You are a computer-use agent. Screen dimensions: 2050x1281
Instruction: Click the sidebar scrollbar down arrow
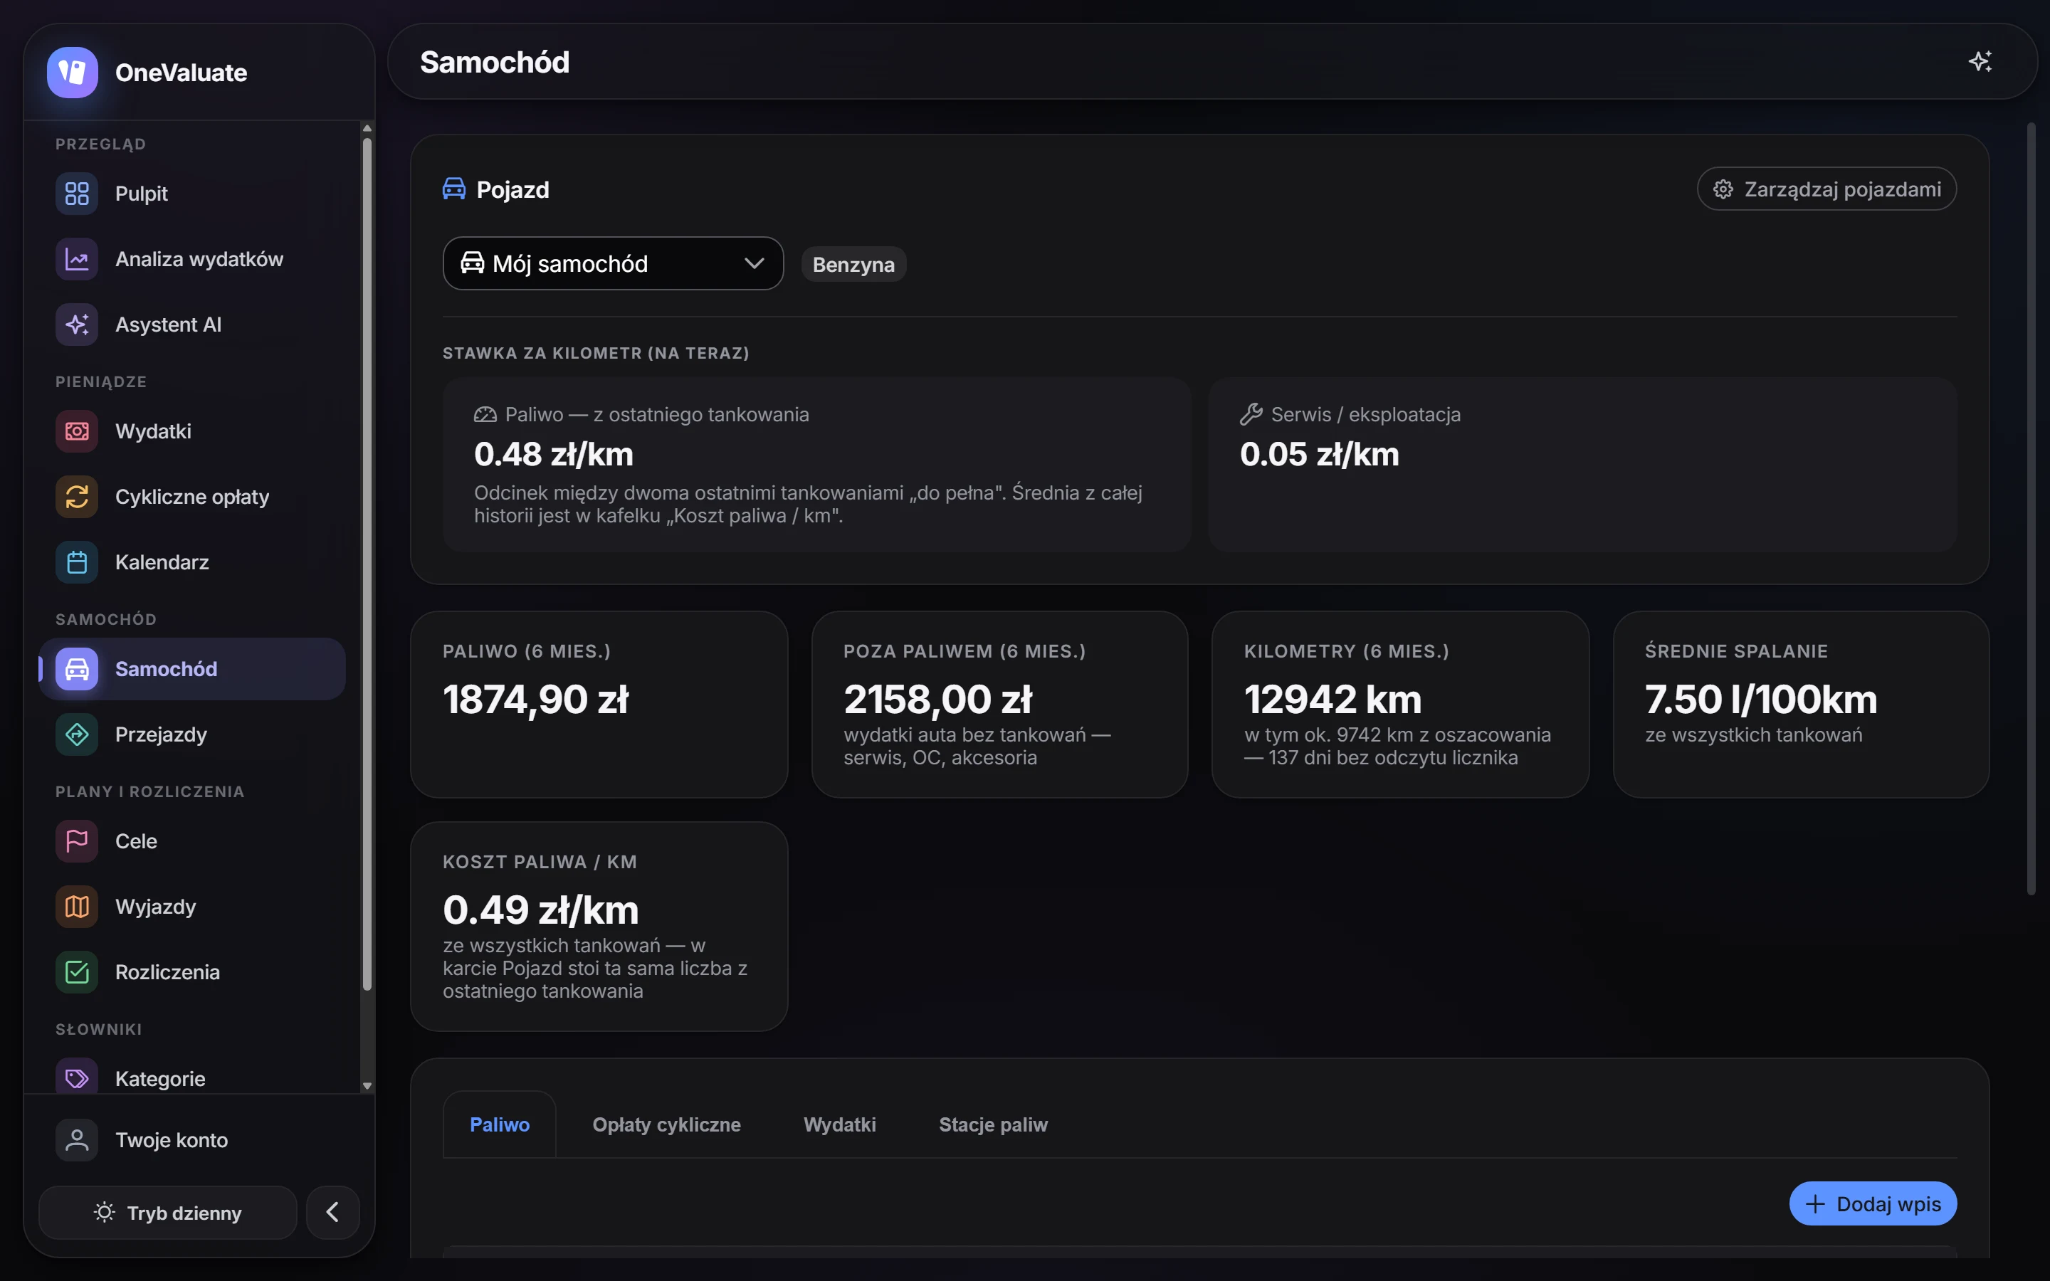367,1085
